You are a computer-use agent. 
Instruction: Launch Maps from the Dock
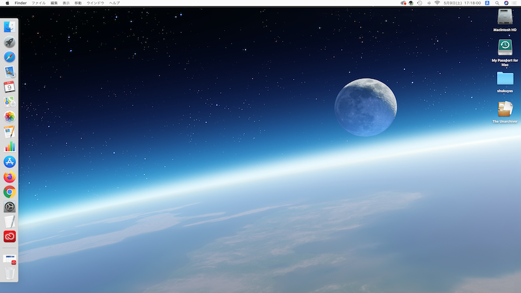coord(9,102)
